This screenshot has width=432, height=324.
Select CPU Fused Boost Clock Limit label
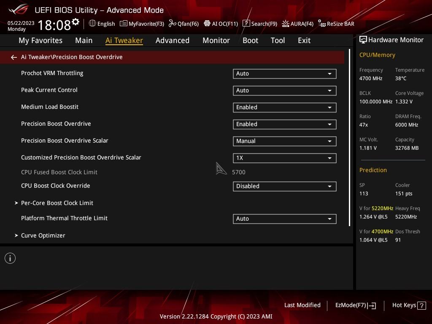click(x=59, y=172)
